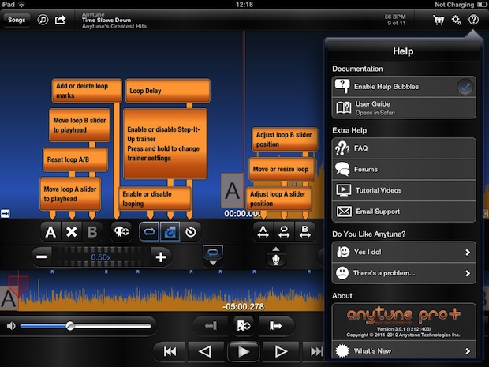
Task: Open settings gear icon
Action: (456, 21)
